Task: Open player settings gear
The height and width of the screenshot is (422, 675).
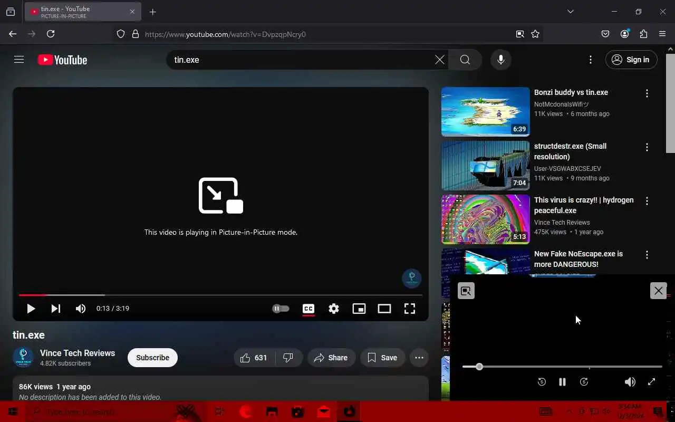Action: pyautogui.click(x=334, y=309)
